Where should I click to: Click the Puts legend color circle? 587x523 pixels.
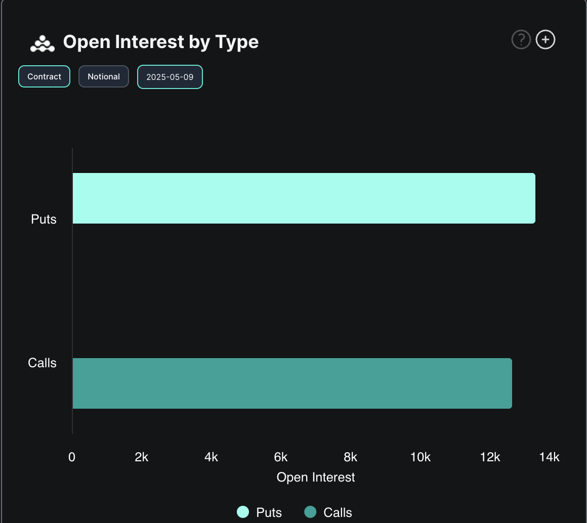[243, 512]
